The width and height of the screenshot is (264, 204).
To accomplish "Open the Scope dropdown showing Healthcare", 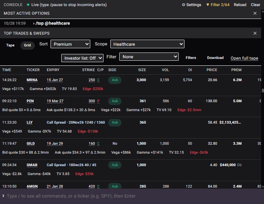I will click(147, 44).
